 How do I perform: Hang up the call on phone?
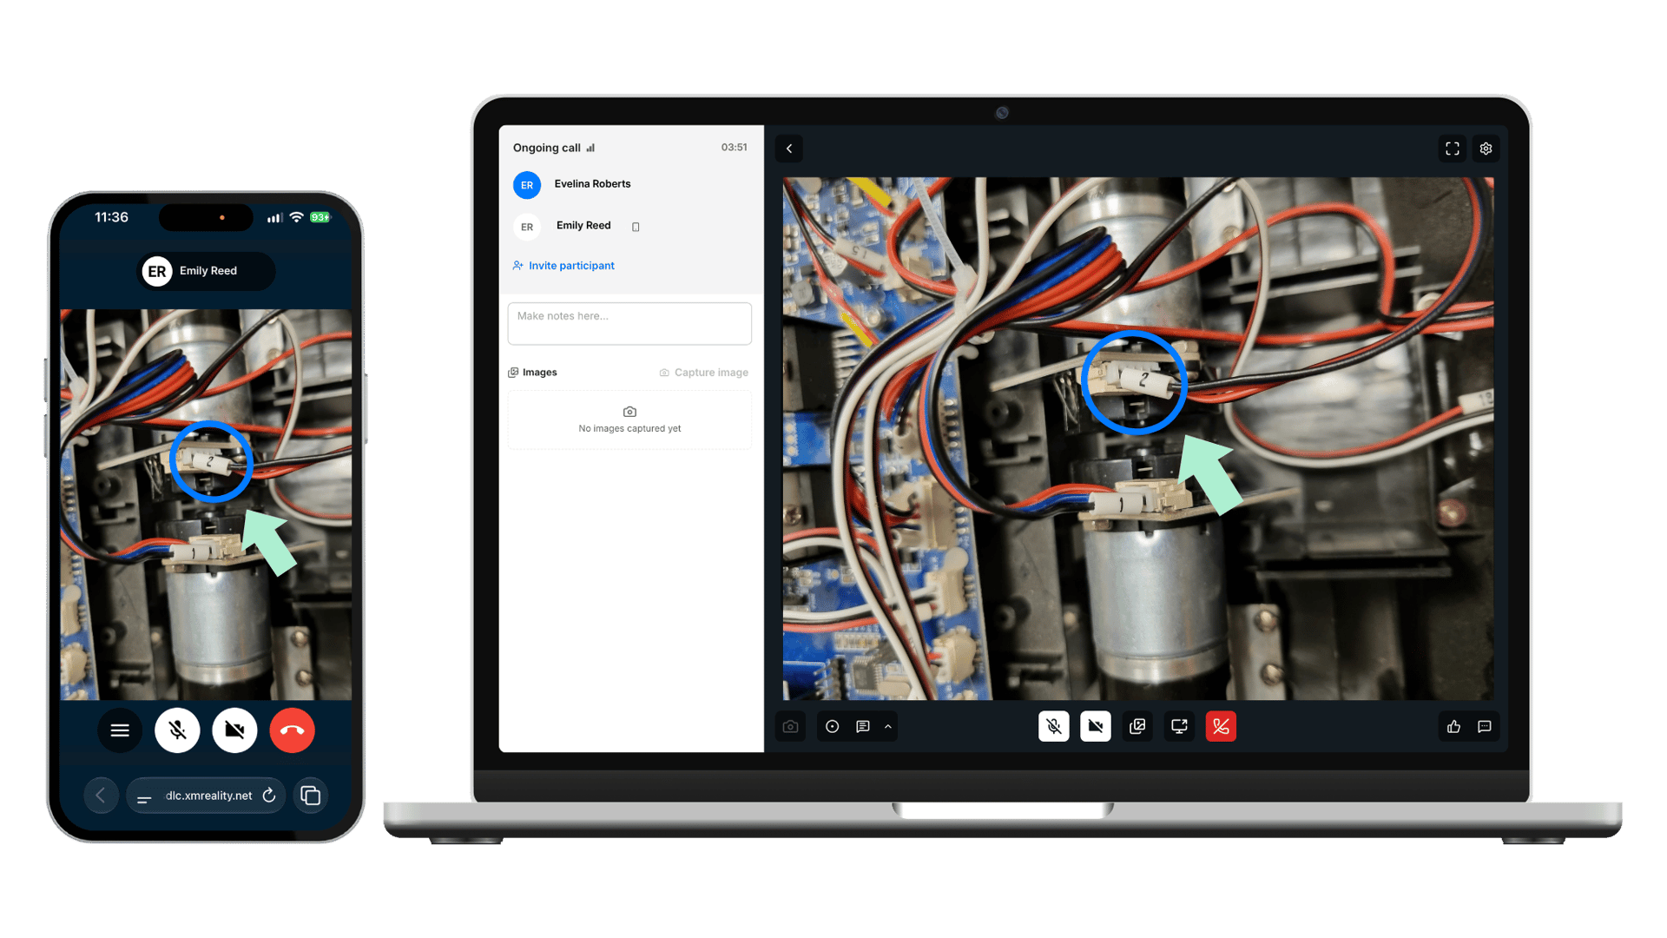[292, 730]
